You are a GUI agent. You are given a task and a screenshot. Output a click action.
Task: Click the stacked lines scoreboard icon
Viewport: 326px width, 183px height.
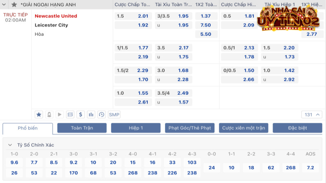tap(70, 114)
